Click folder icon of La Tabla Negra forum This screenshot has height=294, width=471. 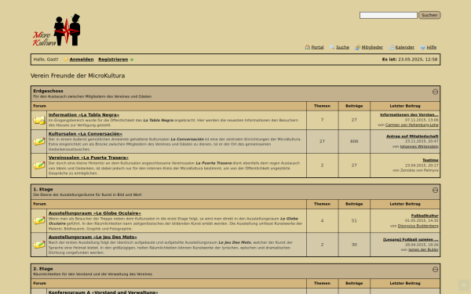39,120
